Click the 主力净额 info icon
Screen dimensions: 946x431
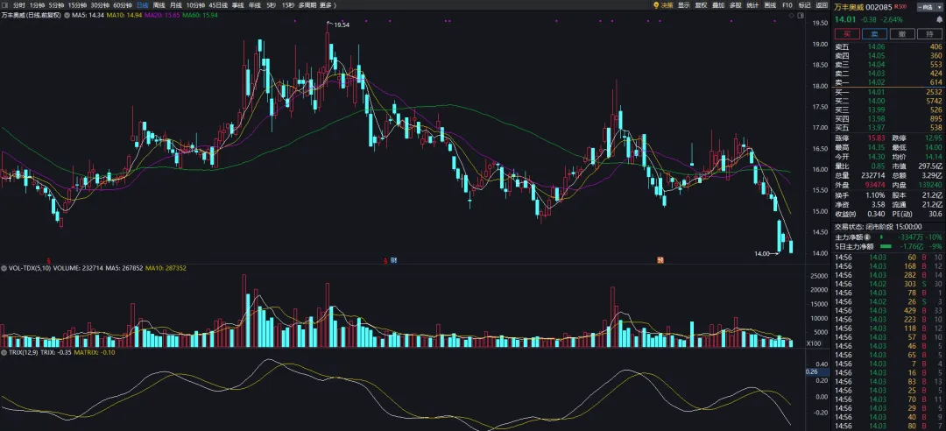pyautogui.click(x=867, y=237)
